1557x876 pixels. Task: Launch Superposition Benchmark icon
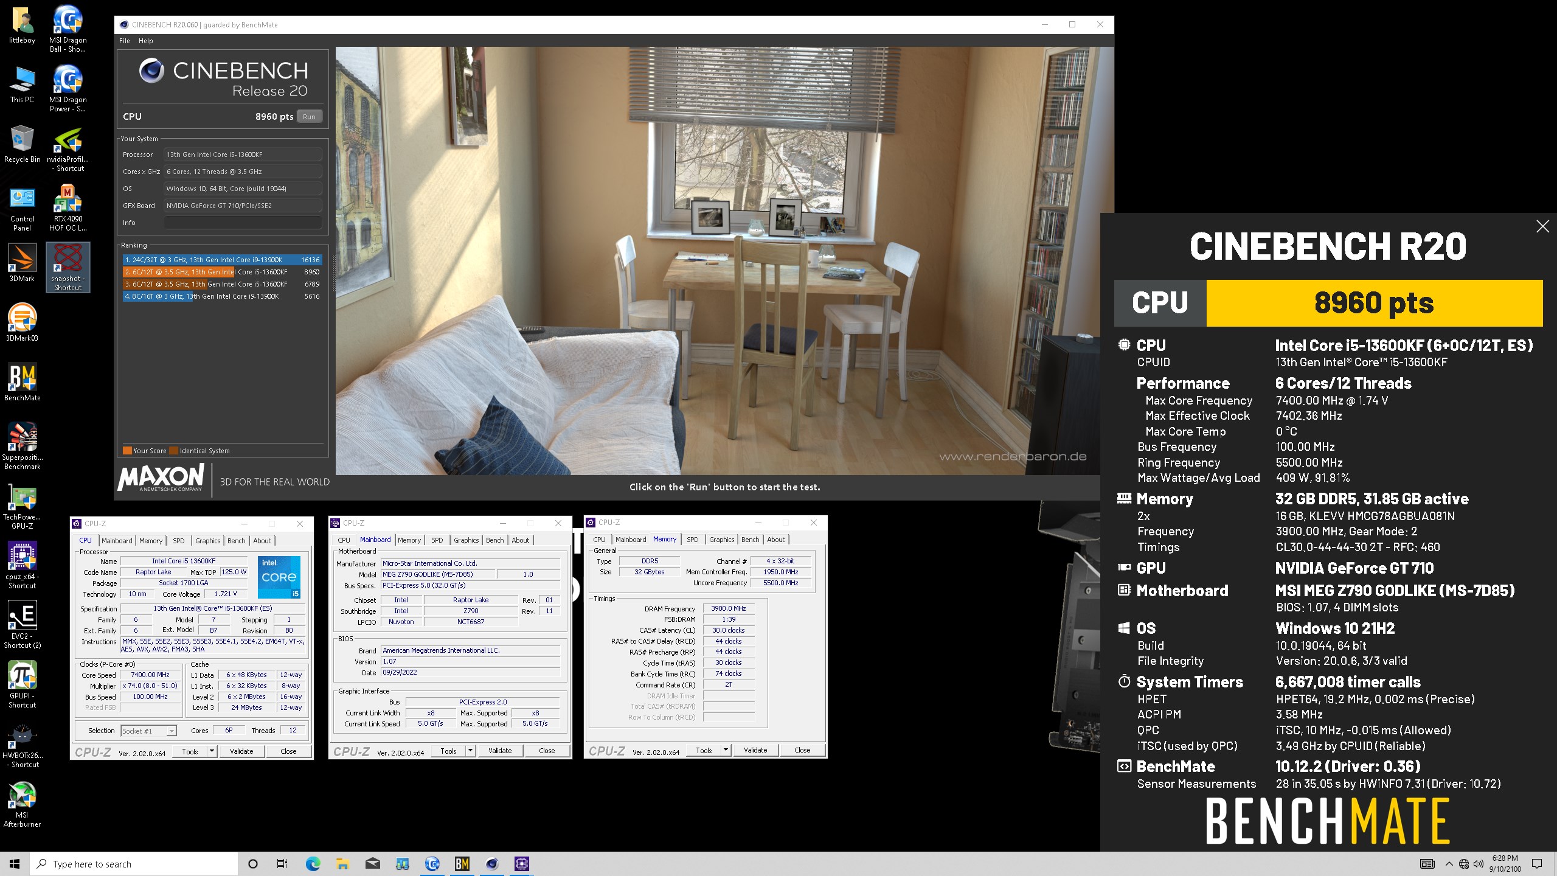tap(22, 446)
